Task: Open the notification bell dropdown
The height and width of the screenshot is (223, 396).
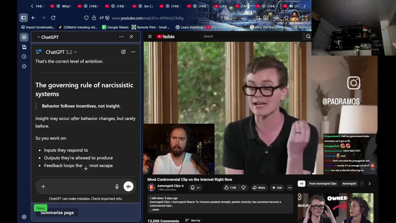Action: click(195, 187)
